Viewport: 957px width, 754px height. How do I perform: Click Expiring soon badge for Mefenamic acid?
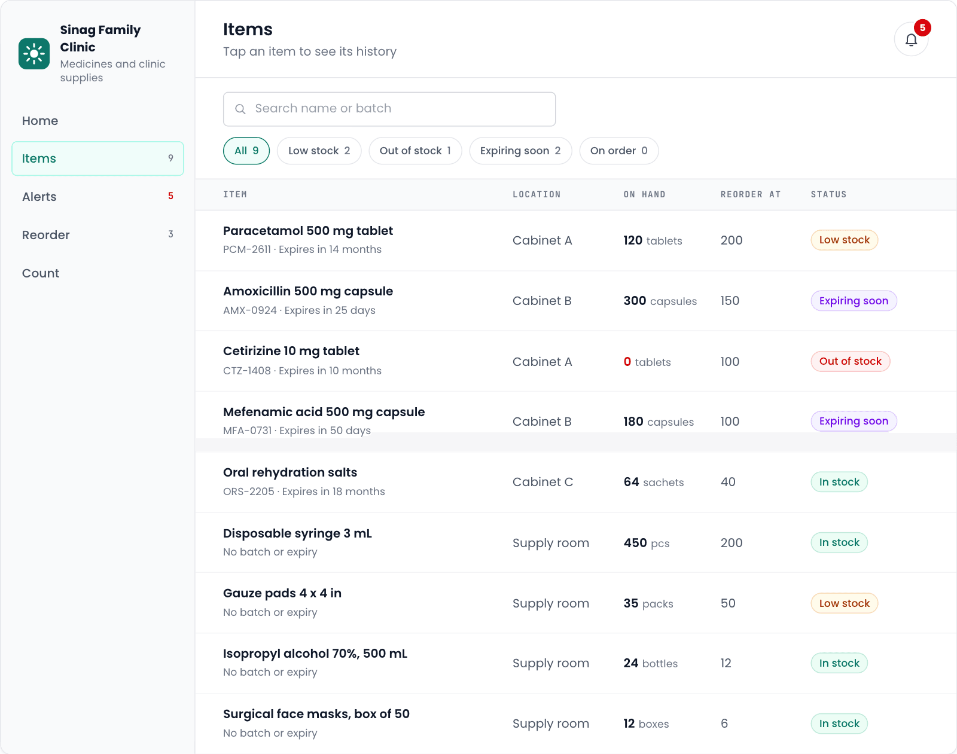click(854, 421)
